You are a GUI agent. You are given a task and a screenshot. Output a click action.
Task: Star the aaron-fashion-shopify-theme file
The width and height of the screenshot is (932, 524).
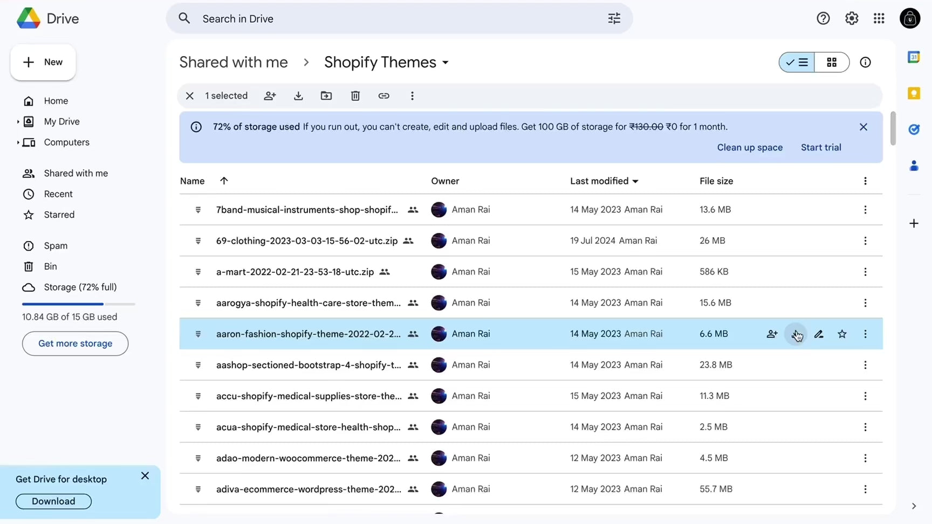(x=842, y=334)
